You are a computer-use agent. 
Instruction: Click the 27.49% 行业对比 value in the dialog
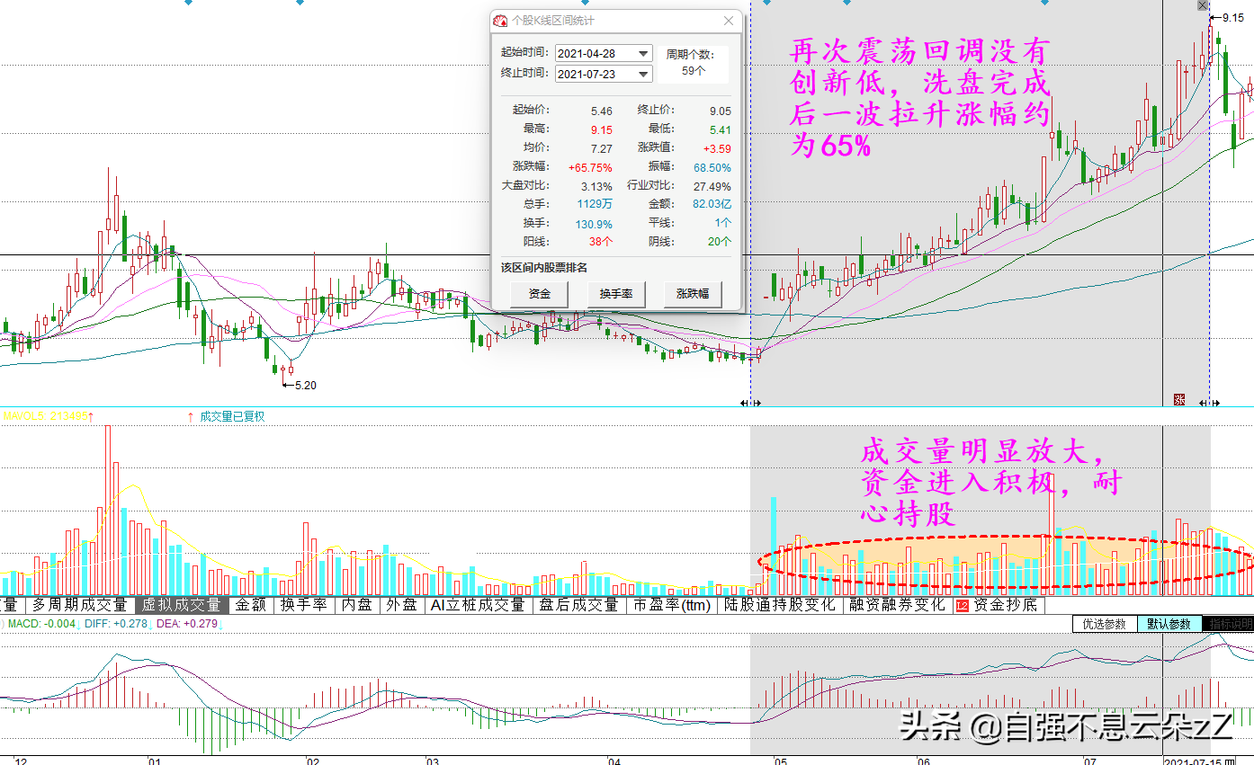(x=712, y=186)
